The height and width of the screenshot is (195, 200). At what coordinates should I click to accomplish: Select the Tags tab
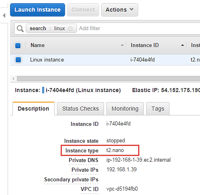pos(158,109)
